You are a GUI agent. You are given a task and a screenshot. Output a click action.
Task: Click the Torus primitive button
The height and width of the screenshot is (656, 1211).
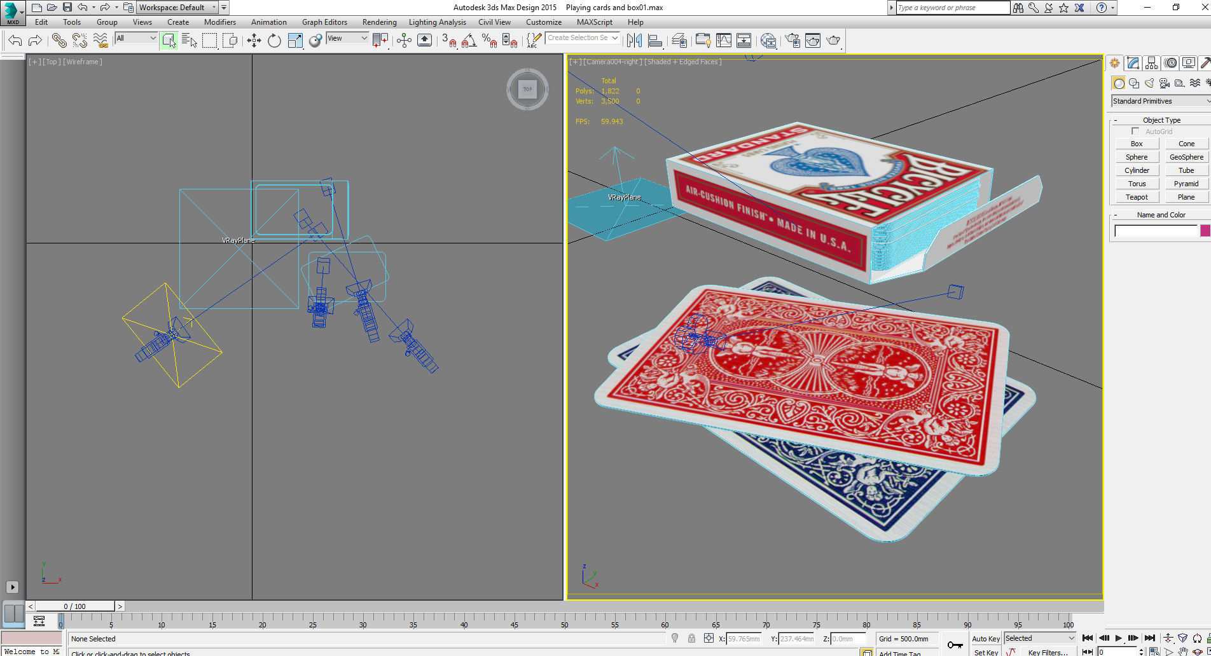[1137, 184]
